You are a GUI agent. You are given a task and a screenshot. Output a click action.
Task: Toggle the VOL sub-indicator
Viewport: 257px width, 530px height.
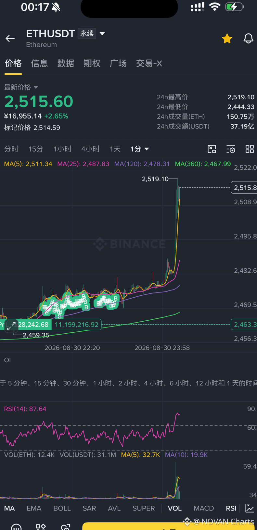175,508
